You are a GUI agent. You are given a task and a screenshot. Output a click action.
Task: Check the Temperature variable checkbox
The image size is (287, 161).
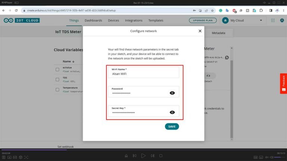click(x=58, y=89)
